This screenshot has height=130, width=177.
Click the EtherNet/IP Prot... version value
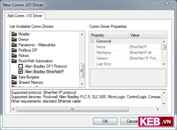[145, 58]
